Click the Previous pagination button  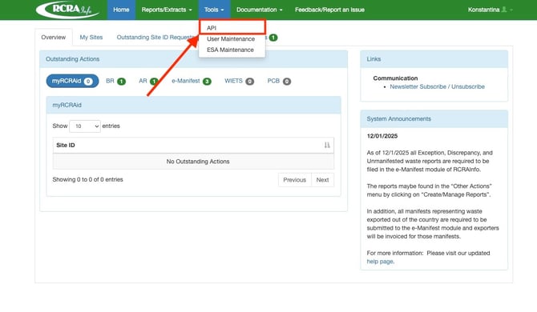pyautogui.click(x=294, y=180)
